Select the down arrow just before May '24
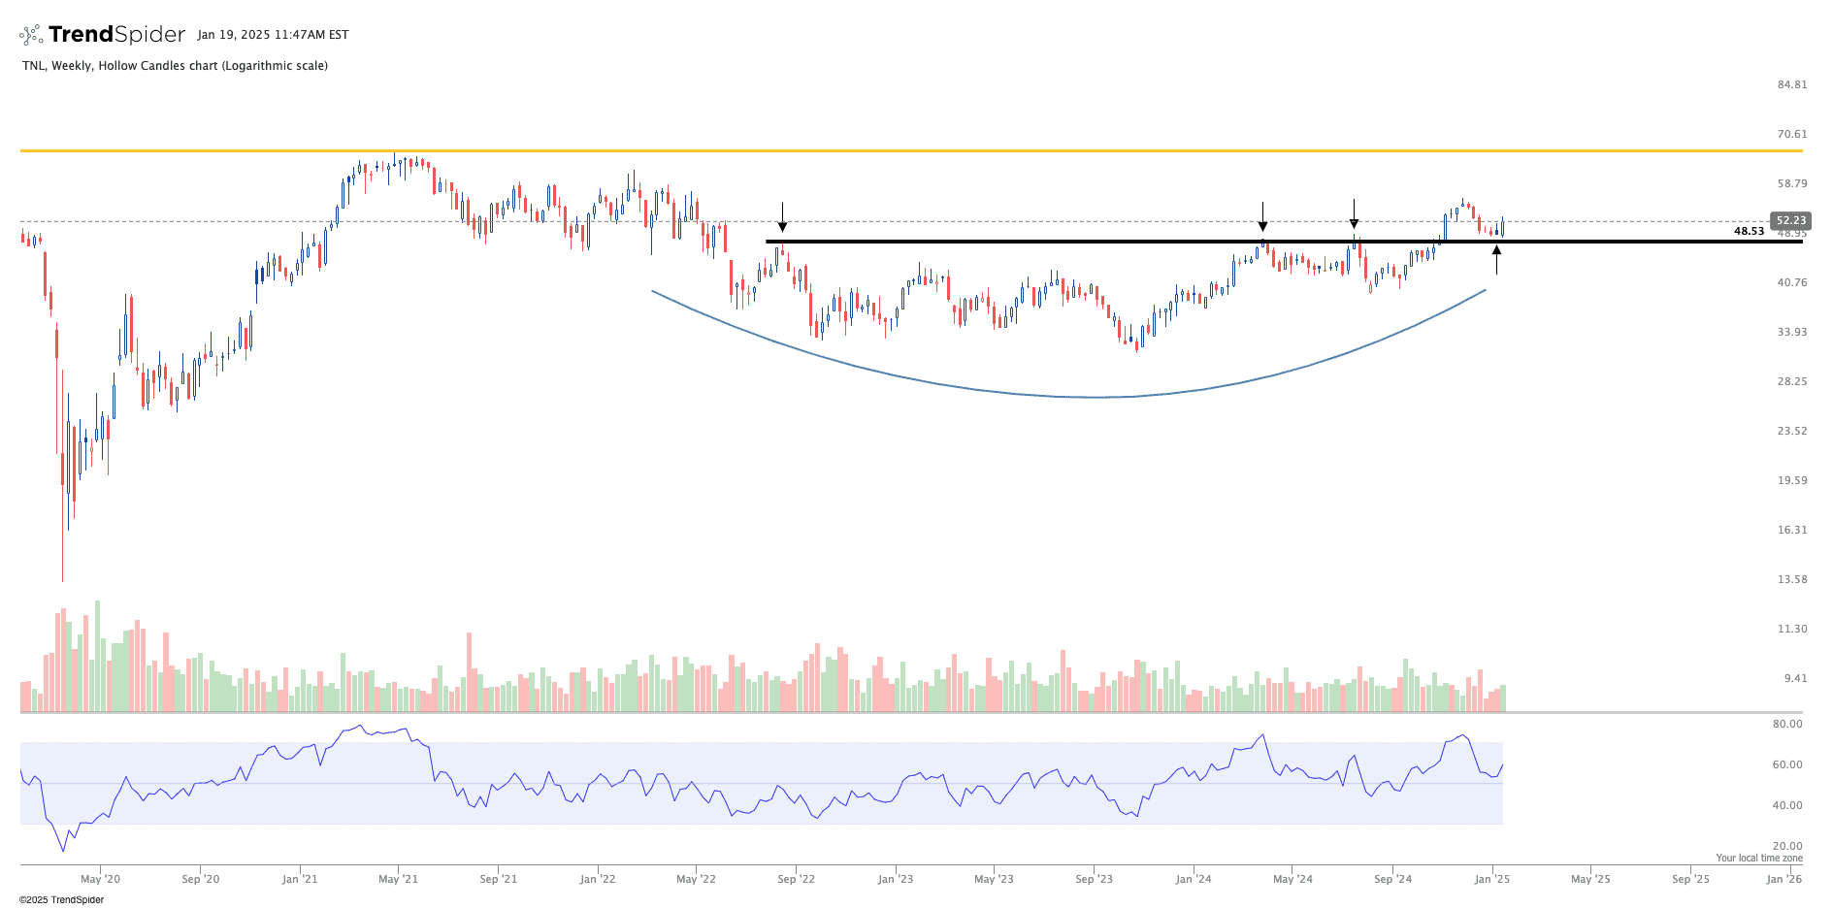Viewport: 1832px width, 909px height. pyautogui.click(x=1262, y=216)
